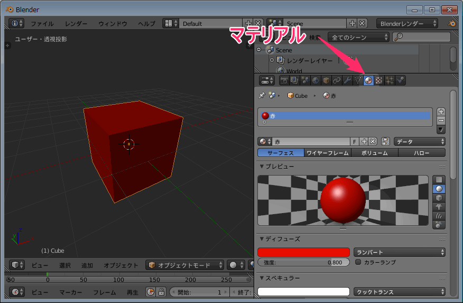Screen dimensions: 463x303
Task: Open the World properties globe tab
Action: [316, 80]
